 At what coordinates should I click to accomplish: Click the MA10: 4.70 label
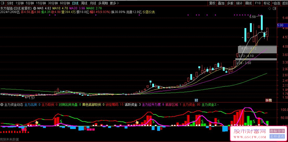click(60, 8)
